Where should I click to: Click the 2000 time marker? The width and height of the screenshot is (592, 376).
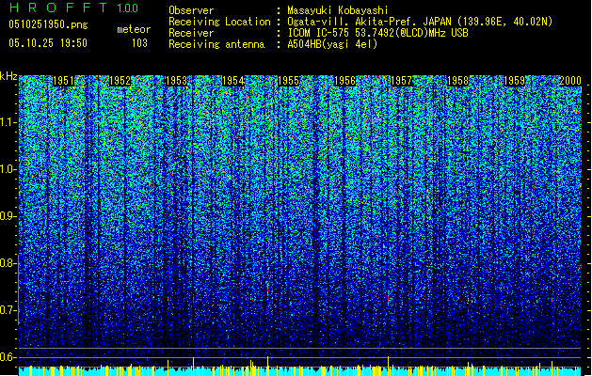point(570,81)
